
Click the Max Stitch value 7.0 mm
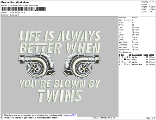pyautogui.click(x=135, y=42)
